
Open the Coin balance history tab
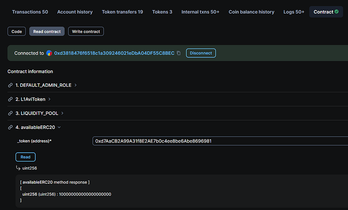[251, 12]
